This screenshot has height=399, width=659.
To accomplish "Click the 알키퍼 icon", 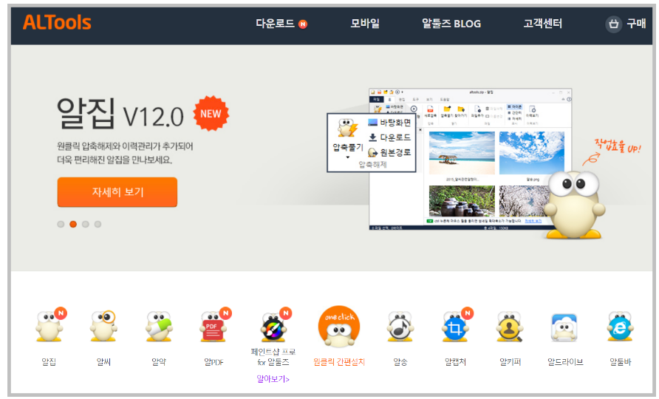I will tap(510, 326).
